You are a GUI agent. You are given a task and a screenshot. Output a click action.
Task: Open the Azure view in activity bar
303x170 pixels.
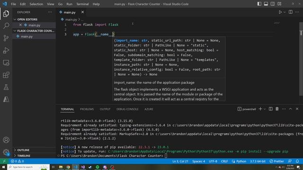6,100
